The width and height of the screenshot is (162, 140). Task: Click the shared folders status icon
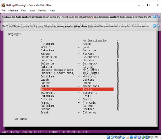tap(127, 137)
